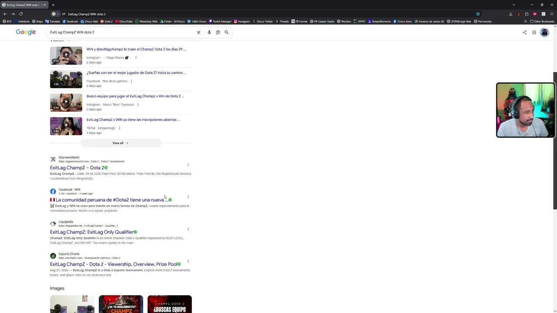This screenshot has height=313, width=557.
Task: Open the ExitLag Only Qualifier Liquipedia result
Action: [92, 232]
